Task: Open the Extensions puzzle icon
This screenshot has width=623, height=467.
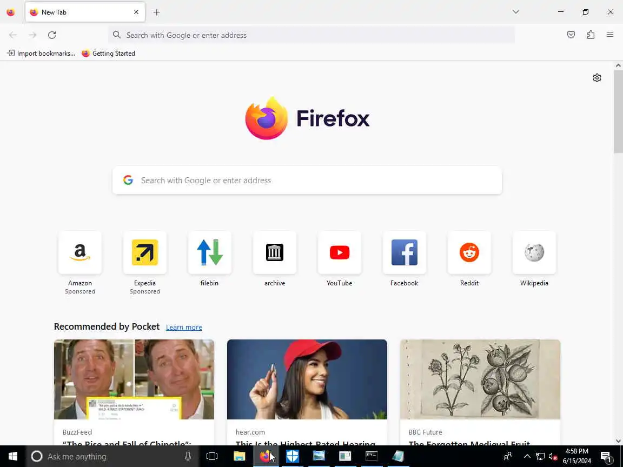Action: coord(591,35)
